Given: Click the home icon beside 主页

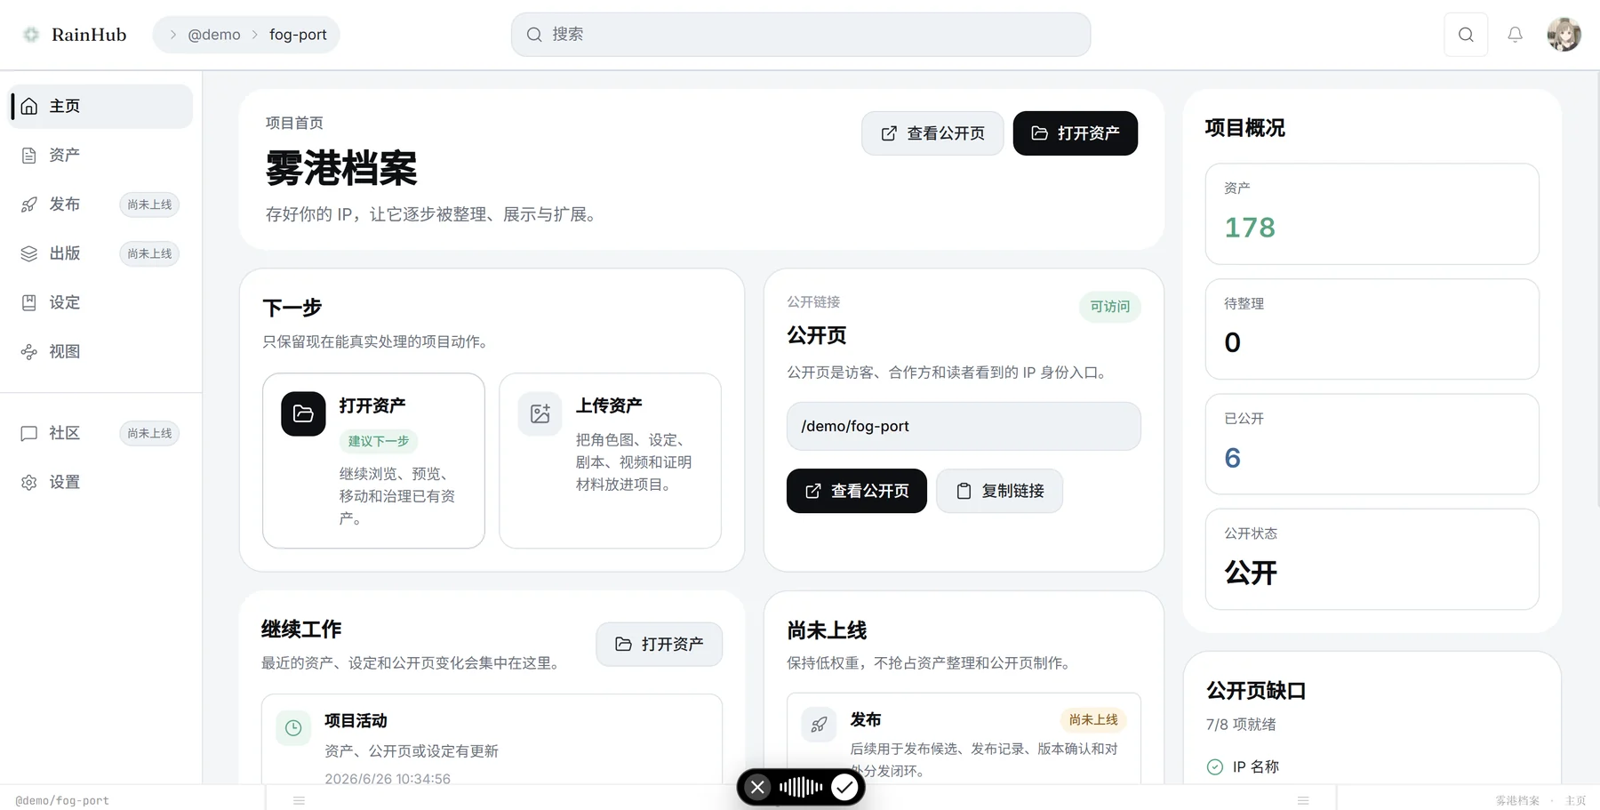Looking at the screenshot, I should tap(29, 107).
